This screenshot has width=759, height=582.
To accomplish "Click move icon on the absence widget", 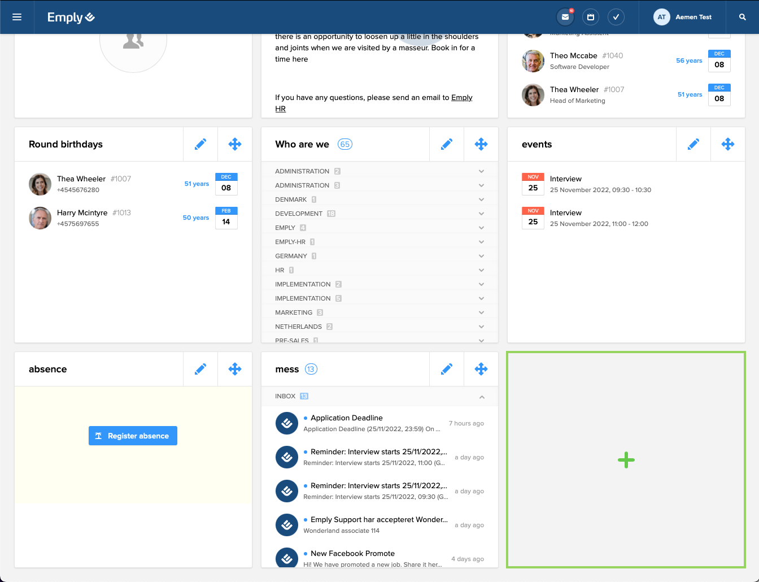I will tap(234, 370).
